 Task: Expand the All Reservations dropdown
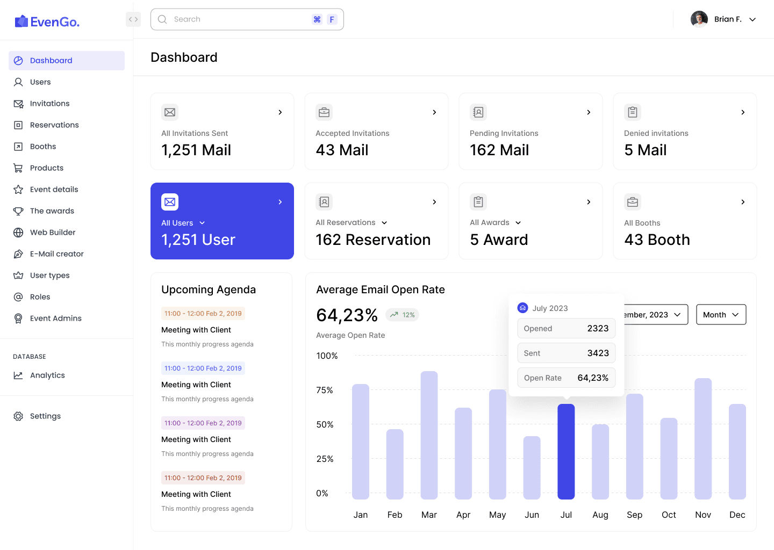384,223
